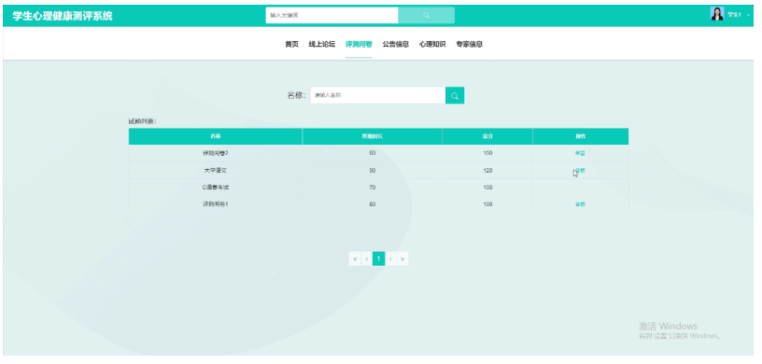Click action link in 评测问卷1 row
The image size is (762, 364).
tap(580, 204)
